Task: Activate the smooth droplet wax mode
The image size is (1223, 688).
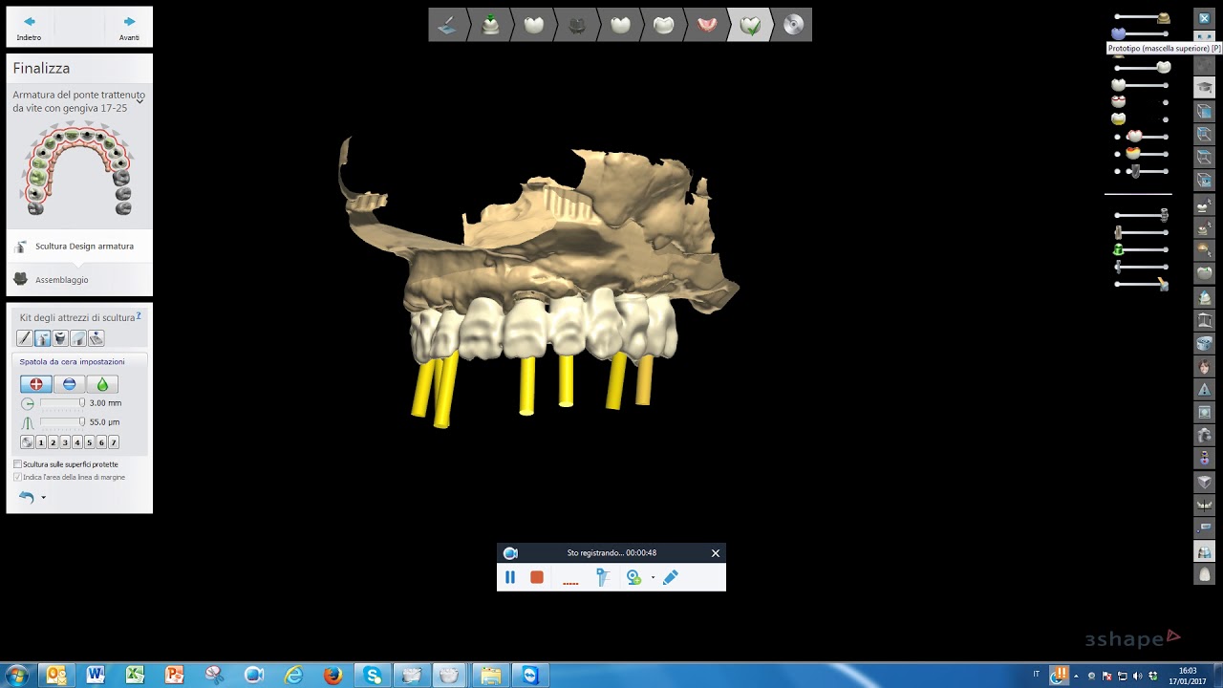Action: click(x=102, y=384)
